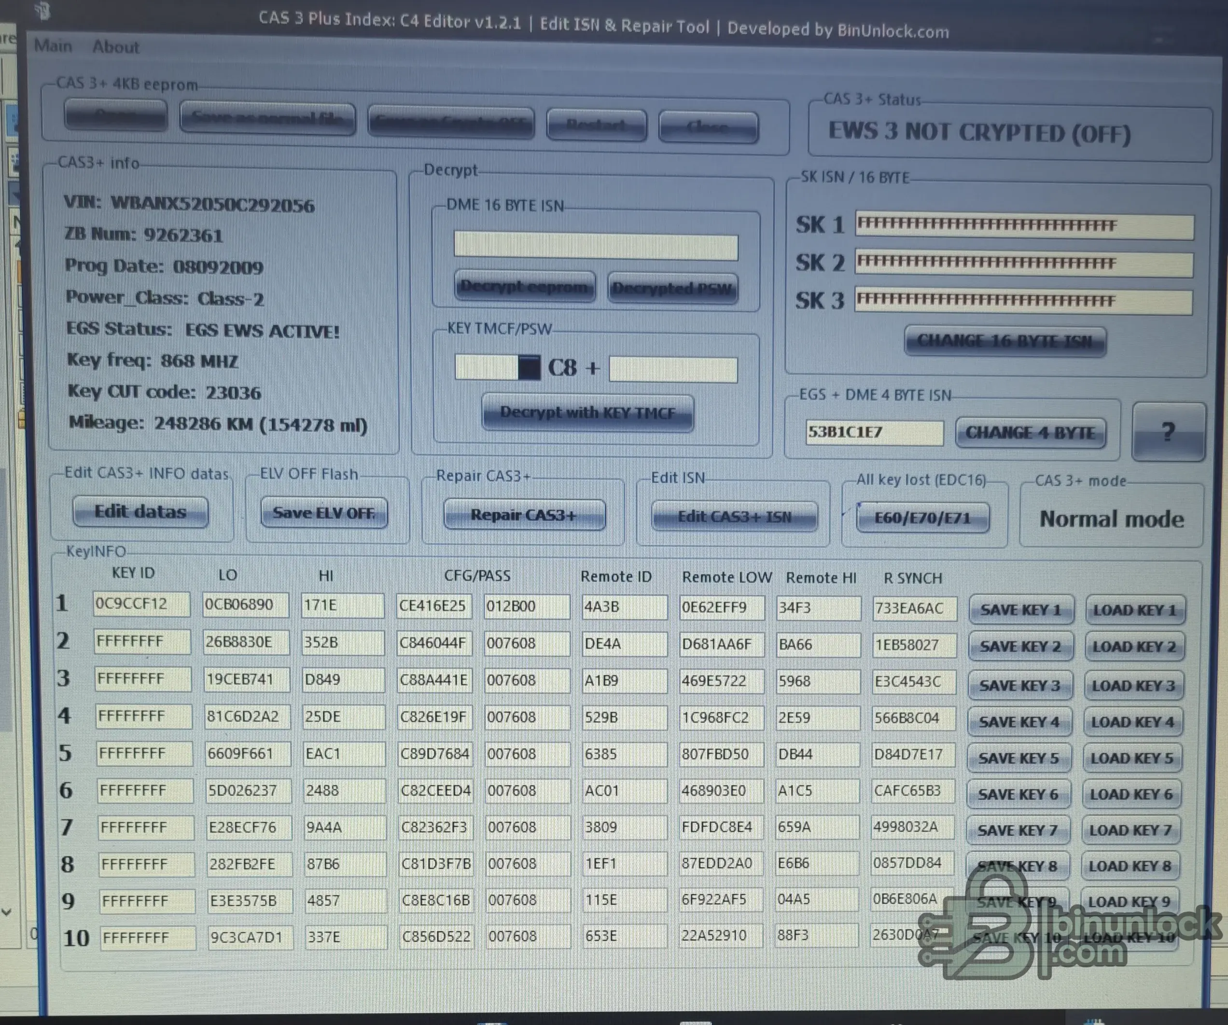
Task: Click the Key CUT code 23036 text
Action: pos(164,392)
